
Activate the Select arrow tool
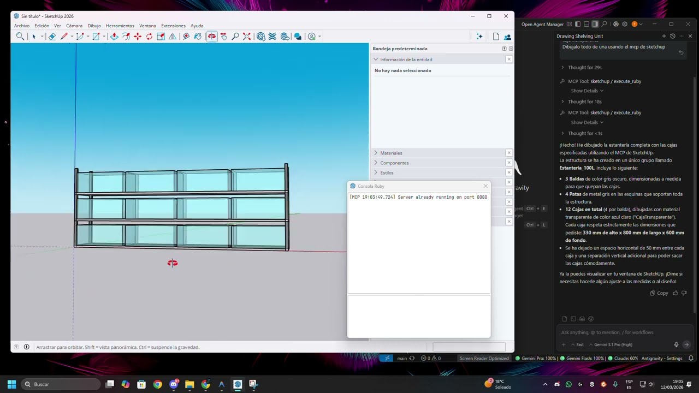(34, 37)
